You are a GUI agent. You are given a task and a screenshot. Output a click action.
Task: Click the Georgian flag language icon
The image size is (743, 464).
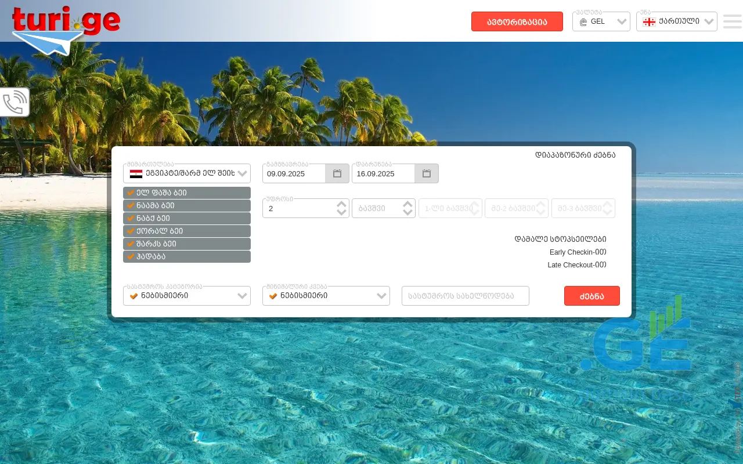[649, 22]
